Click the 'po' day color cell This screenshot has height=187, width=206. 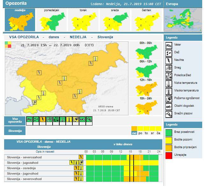click(x=140, y=133)
